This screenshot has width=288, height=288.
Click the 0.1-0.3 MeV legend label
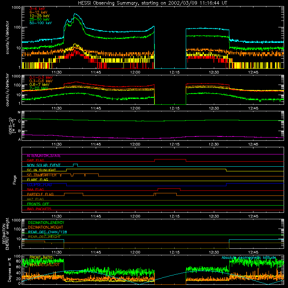[x=41, y=77]
